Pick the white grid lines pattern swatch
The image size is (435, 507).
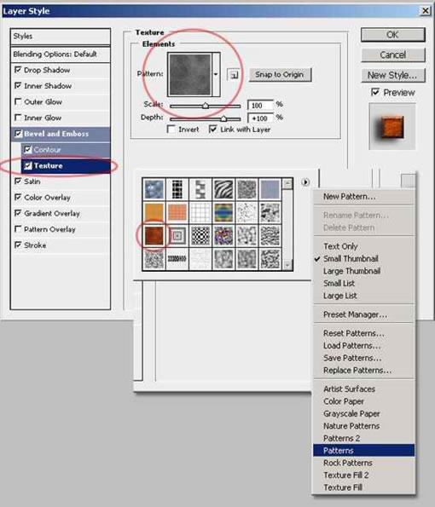pos(200,212)
